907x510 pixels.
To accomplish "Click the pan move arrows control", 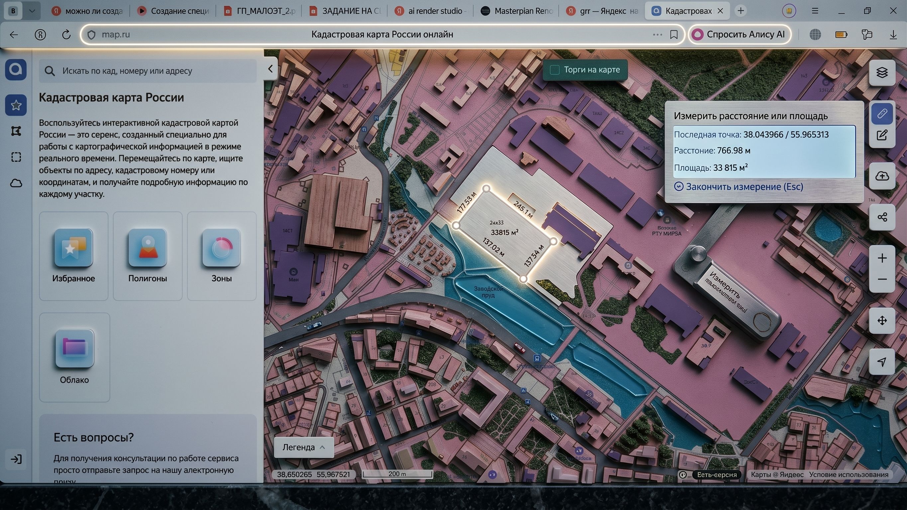I will (x=882, y=321).
